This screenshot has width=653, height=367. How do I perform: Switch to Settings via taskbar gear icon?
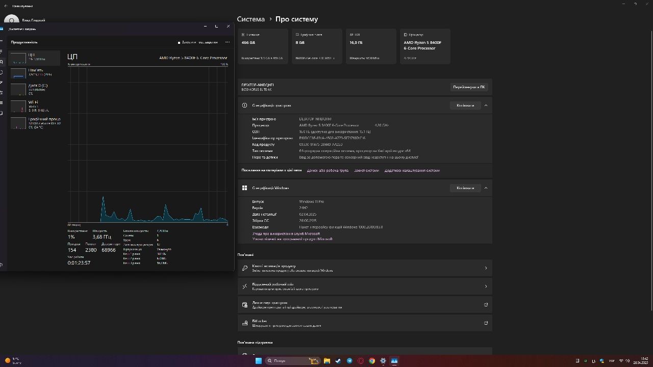click(x=383, y=361)
